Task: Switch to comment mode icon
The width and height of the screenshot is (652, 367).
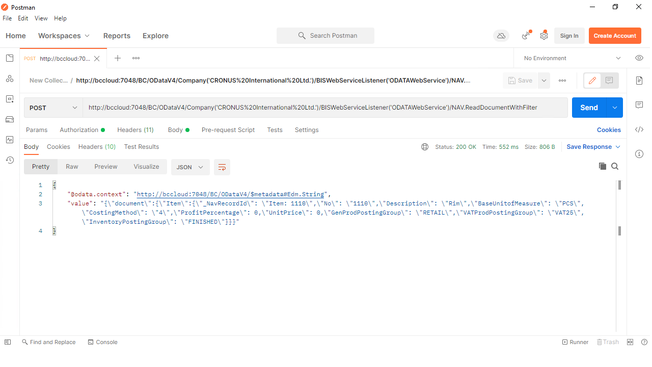Action: pos(609,81)
